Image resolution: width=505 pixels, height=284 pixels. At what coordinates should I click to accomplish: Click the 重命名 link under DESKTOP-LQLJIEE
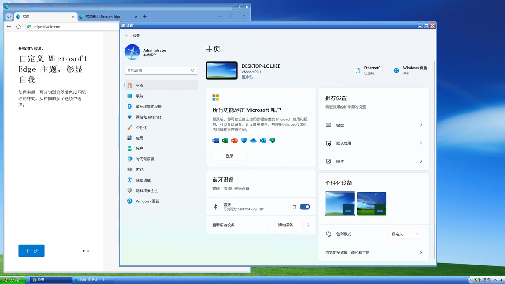(x=247, y=77)
